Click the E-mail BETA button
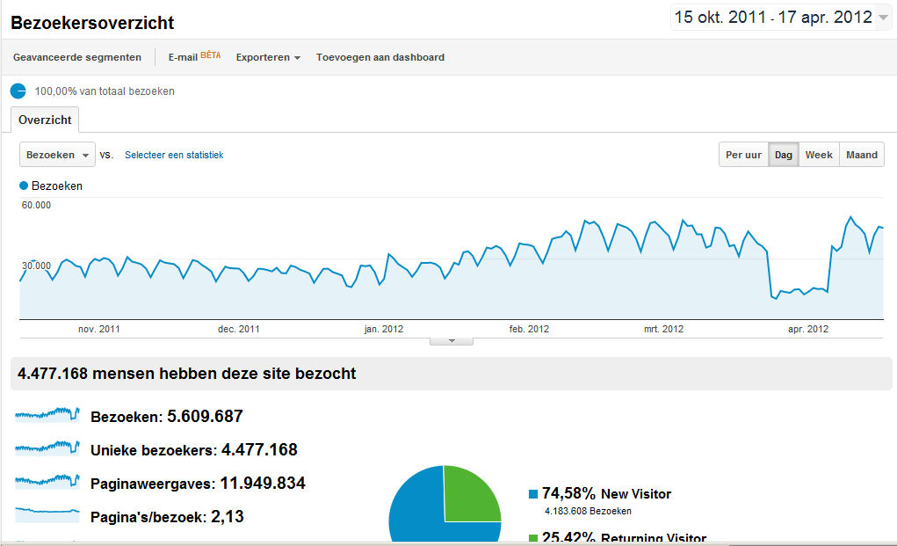The width and height of the screenshot is (897, 546). tap(194, 56)
